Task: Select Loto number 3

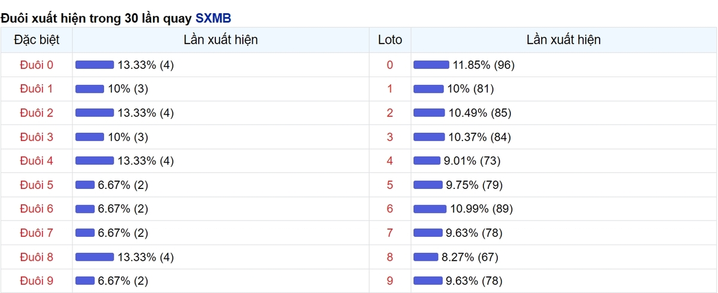Action: 390,137
